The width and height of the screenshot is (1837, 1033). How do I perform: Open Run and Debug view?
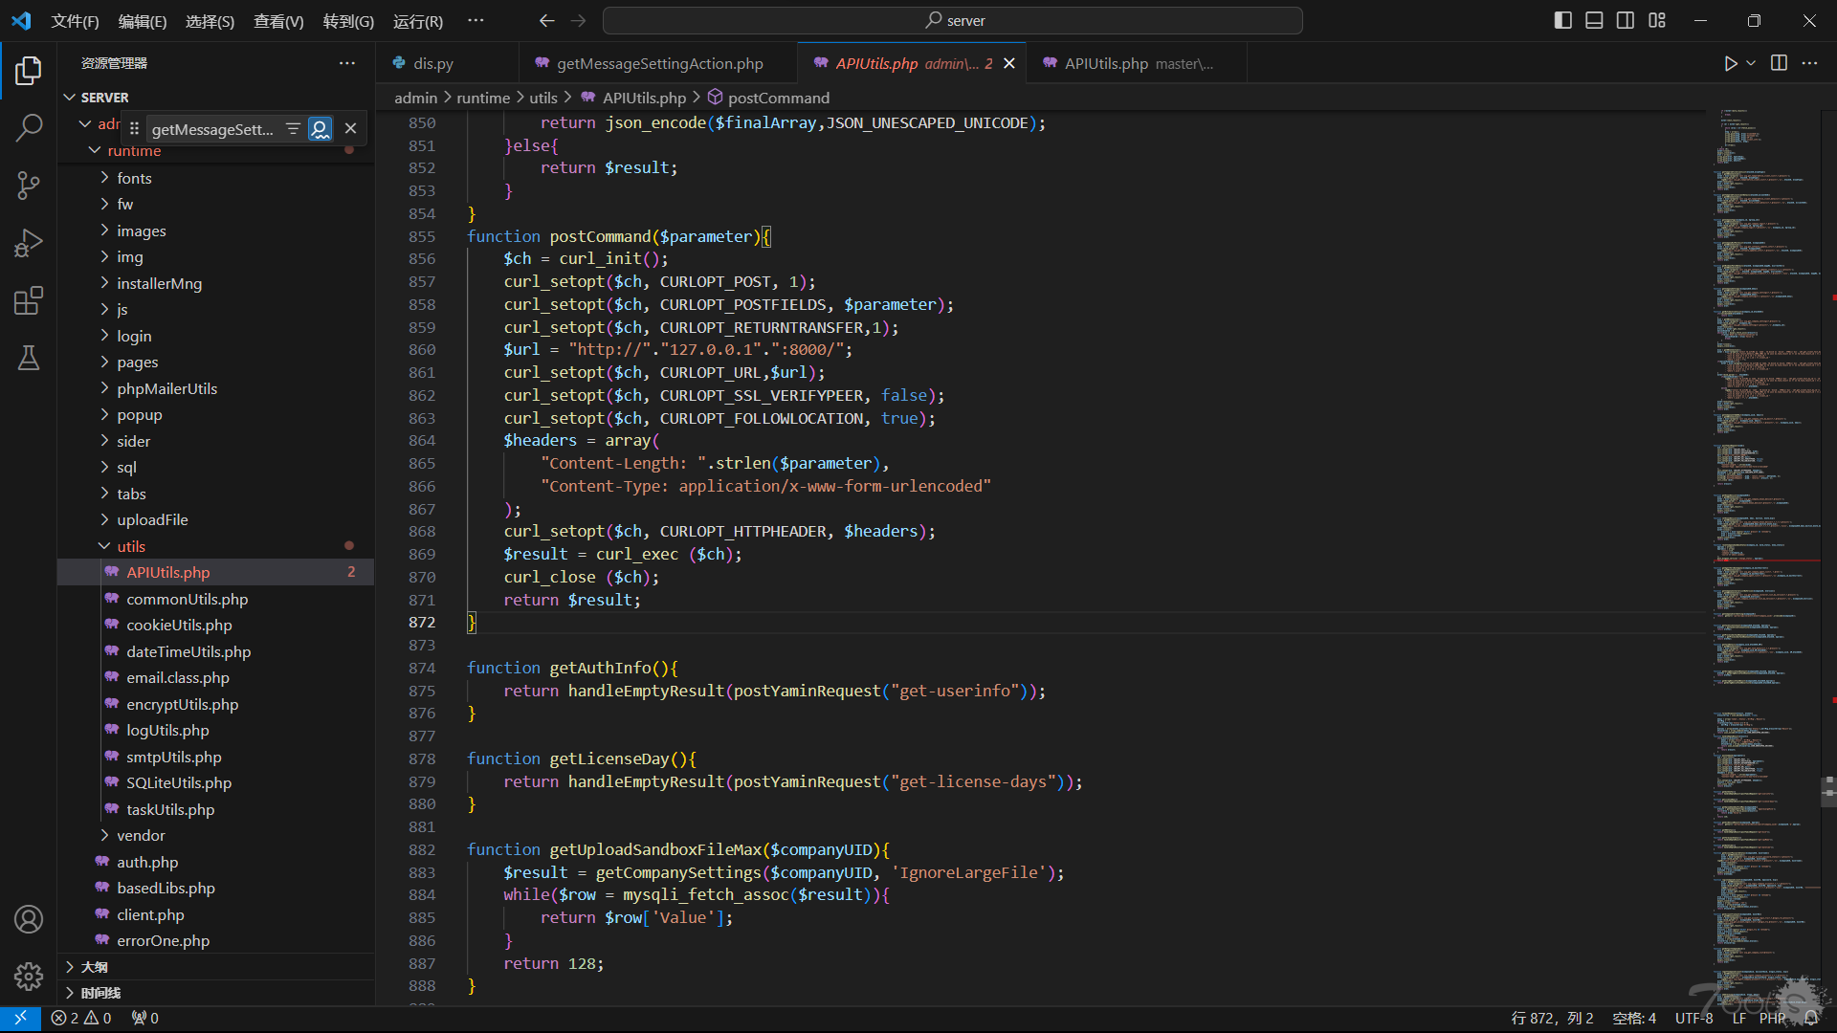click(29, 243)
